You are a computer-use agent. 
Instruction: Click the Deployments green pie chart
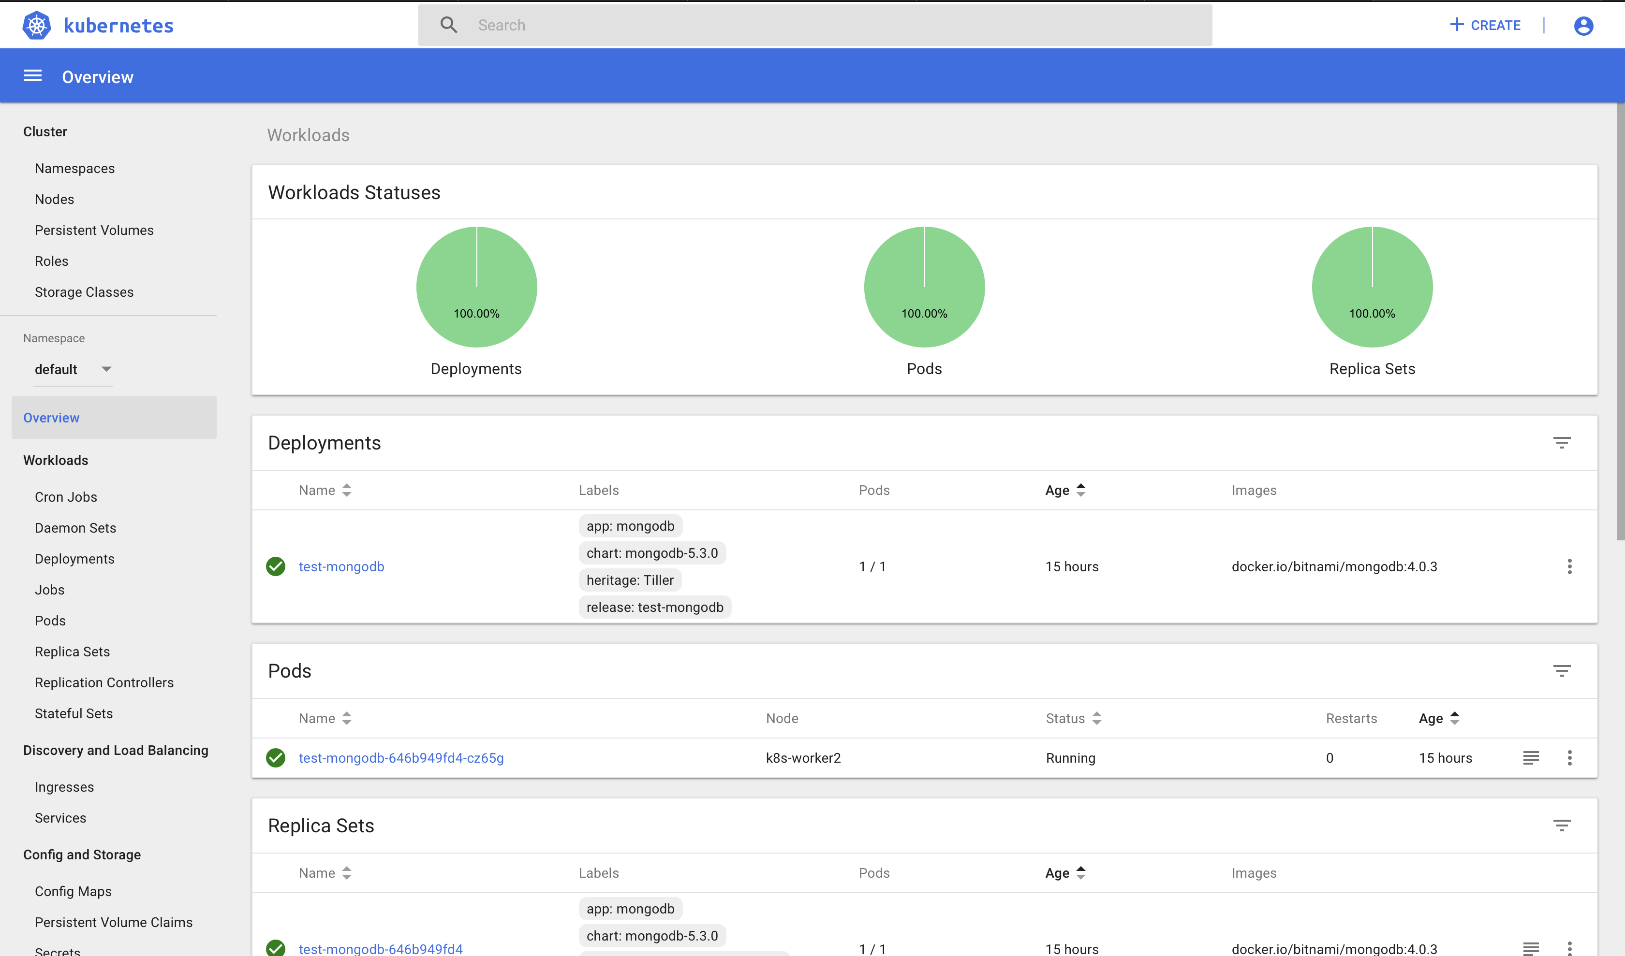point(476,287)
